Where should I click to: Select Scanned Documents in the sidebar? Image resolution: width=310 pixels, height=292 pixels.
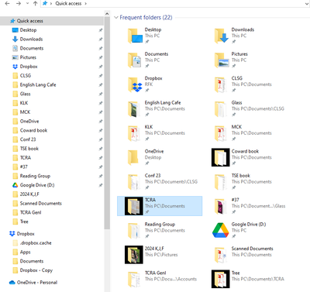pos(40,204)
